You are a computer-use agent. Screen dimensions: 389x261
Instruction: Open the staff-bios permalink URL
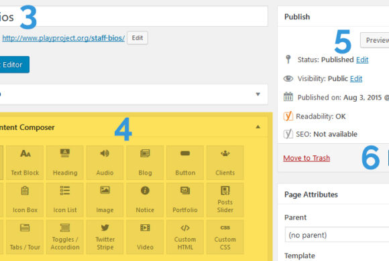[x=64, y=38]
